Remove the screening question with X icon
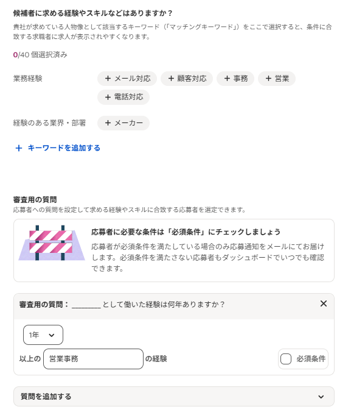This screenshot has width=351, height=415. point(323,303)
